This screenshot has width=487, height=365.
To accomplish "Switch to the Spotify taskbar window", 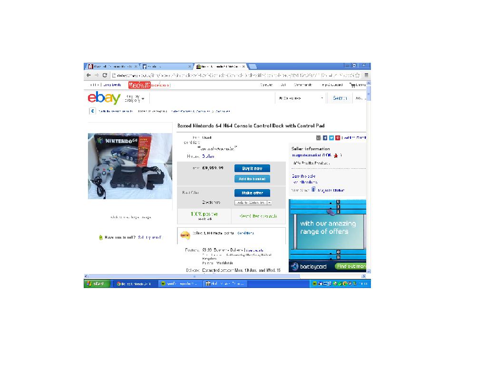I will pyautogui.click(x=179, y=284).
